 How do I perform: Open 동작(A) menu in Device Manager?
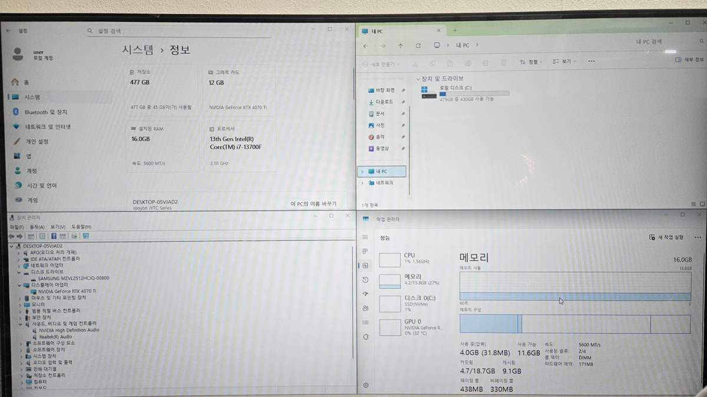[37, 227]
